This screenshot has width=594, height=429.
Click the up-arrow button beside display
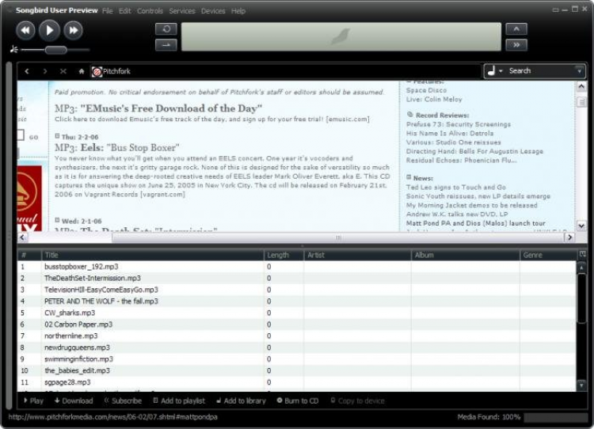(516, 29)
